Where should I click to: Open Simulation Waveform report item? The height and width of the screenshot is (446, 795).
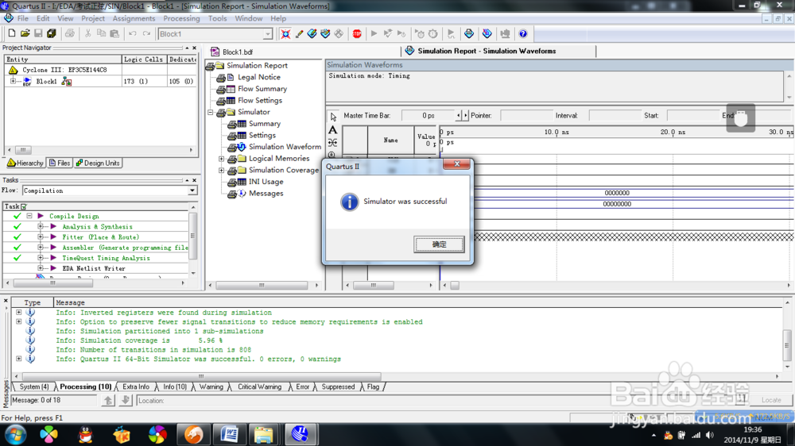(x=285, y=147)
